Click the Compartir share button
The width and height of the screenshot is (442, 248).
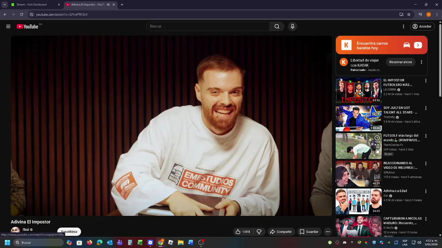pyautogui.click(x=281, y=232)
